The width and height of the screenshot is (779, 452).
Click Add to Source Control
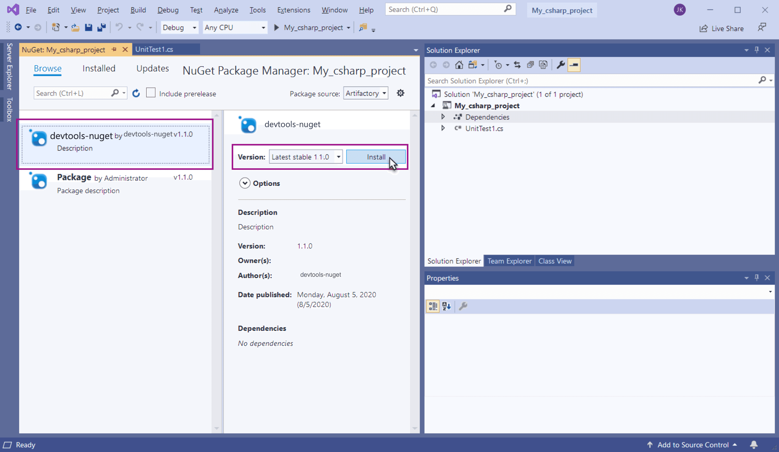692,444
